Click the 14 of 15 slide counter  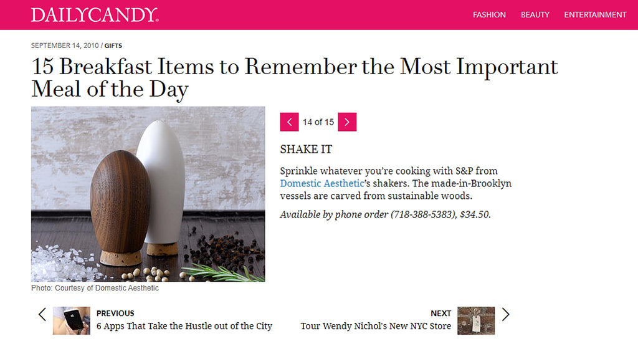[318, 122]
